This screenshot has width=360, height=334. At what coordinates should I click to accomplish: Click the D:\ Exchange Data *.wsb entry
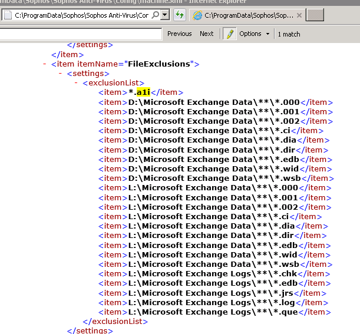(x=216, y=178)
